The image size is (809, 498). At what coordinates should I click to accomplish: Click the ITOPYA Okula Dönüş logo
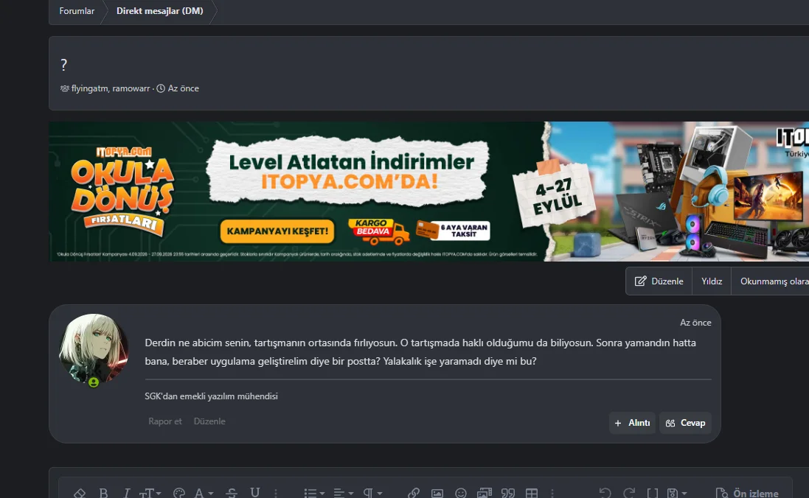[123, 192]
